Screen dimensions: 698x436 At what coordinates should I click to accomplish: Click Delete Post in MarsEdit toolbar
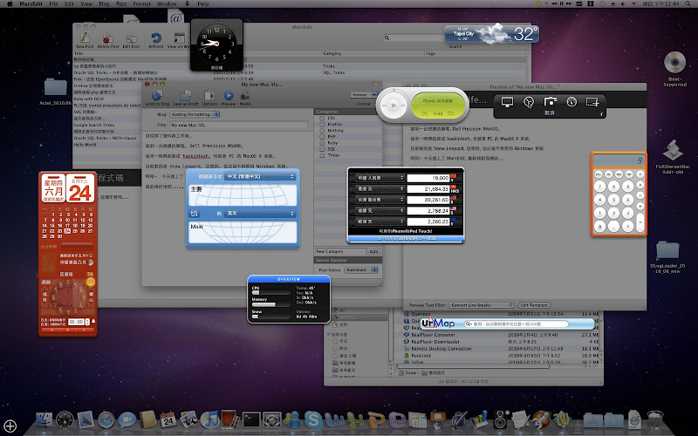pos(107,38)
